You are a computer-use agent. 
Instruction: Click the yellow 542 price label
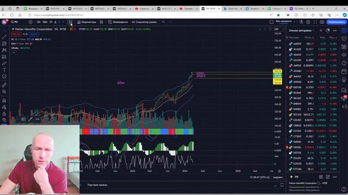277,71
